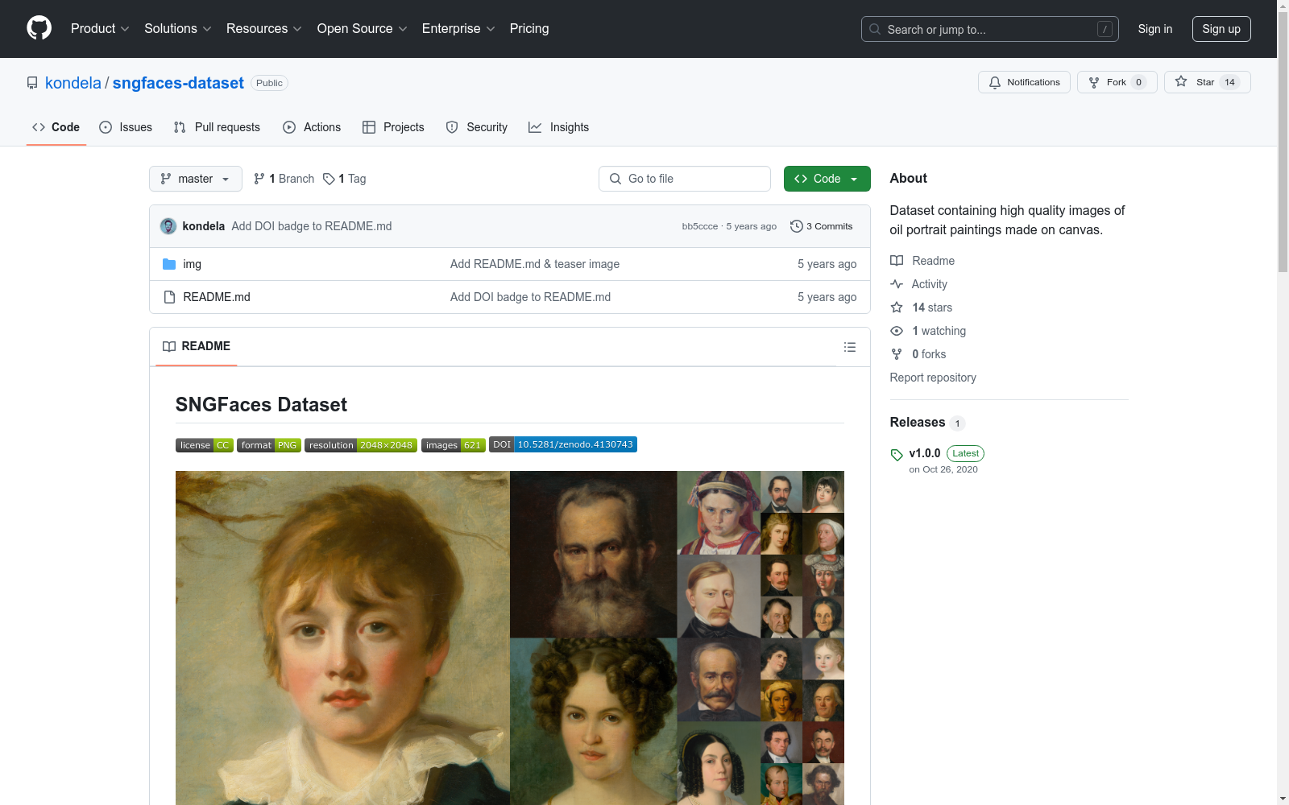
Task: Click the kondela avatar in commit bar
Action: 168,226
